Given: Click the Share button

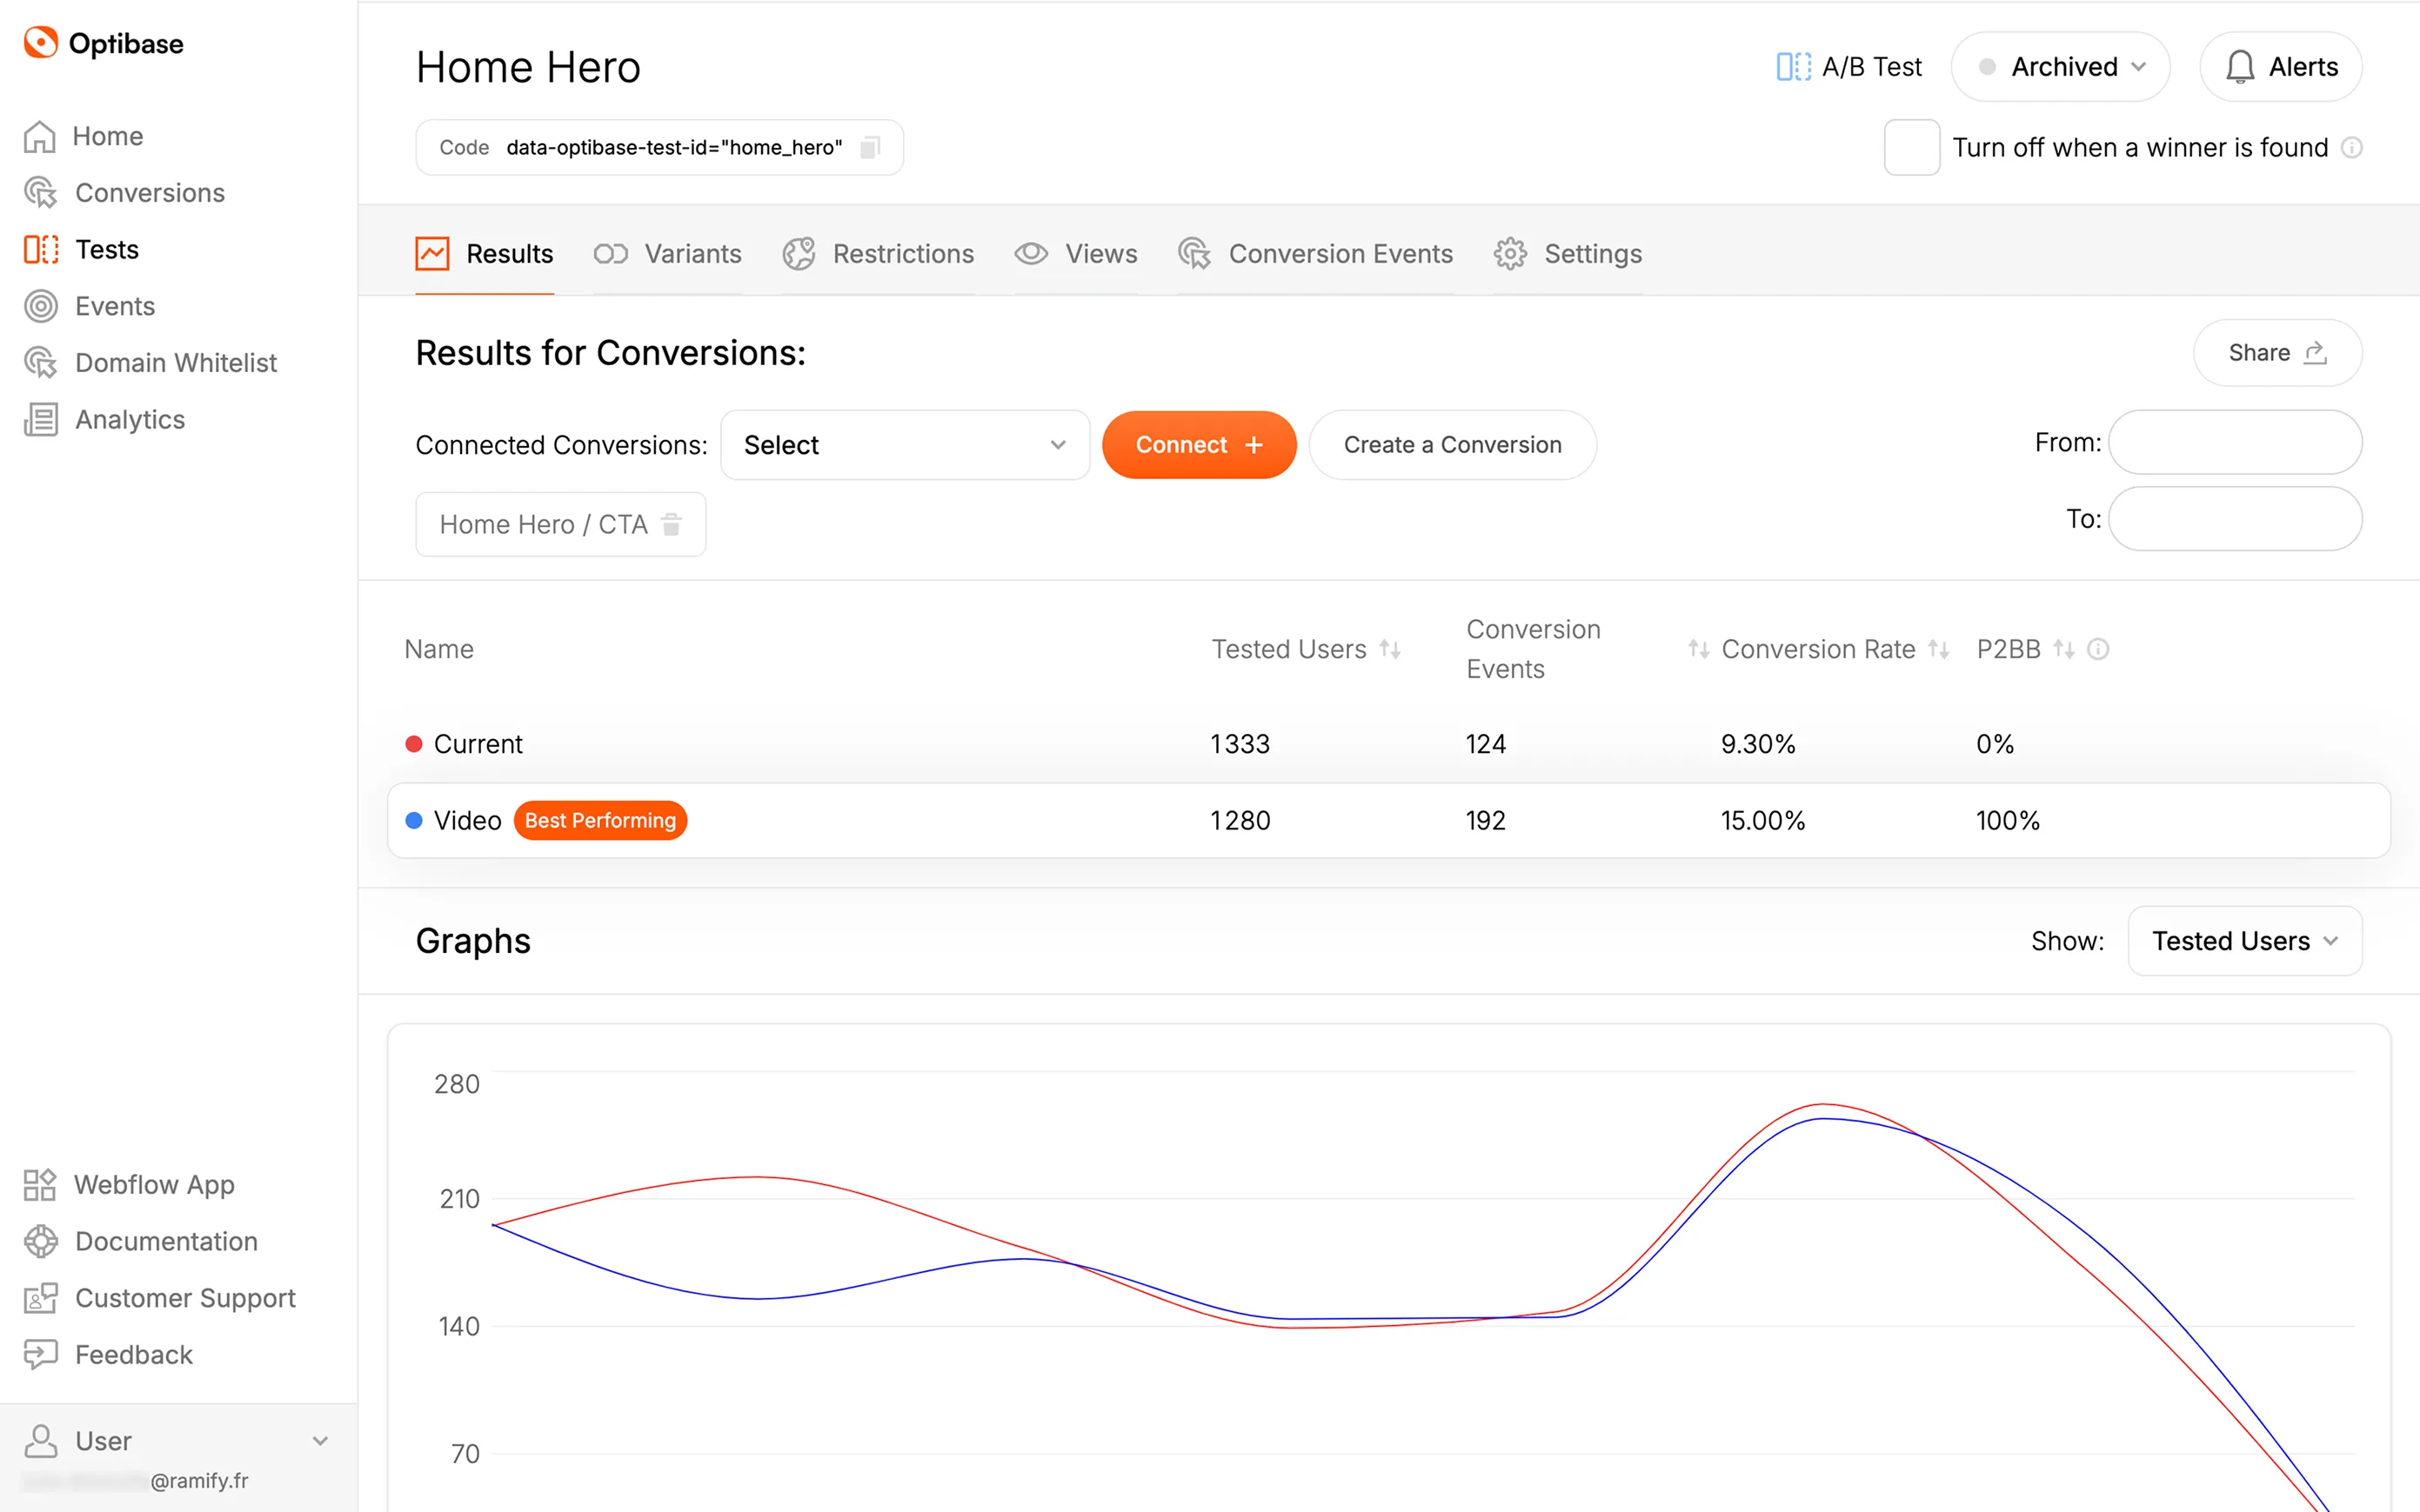Looking at the screenshot, I should 2277,353.
